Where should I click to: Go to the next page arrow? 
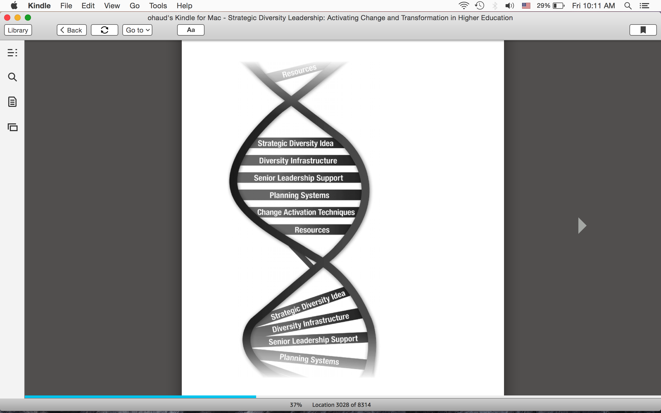pyautogui.click(x=582, y=226)
